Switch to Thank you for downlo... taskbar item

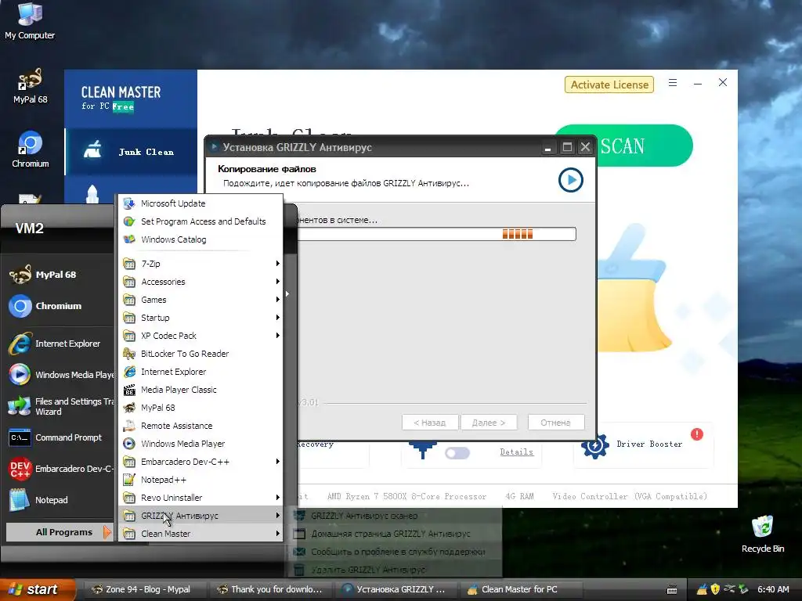pyautogui.click(x=271, y=589)
